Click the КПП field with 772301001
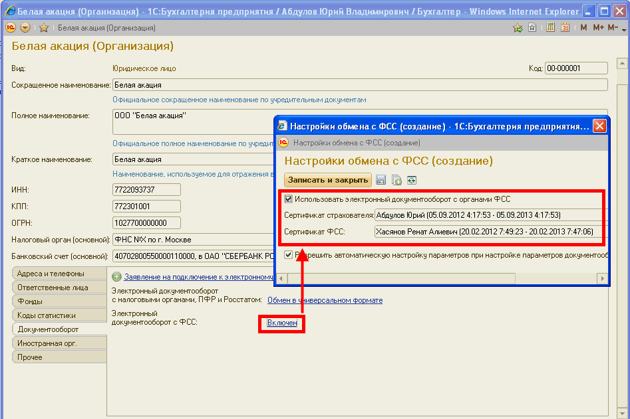This screenshot has height=419, width=630. 146,206
